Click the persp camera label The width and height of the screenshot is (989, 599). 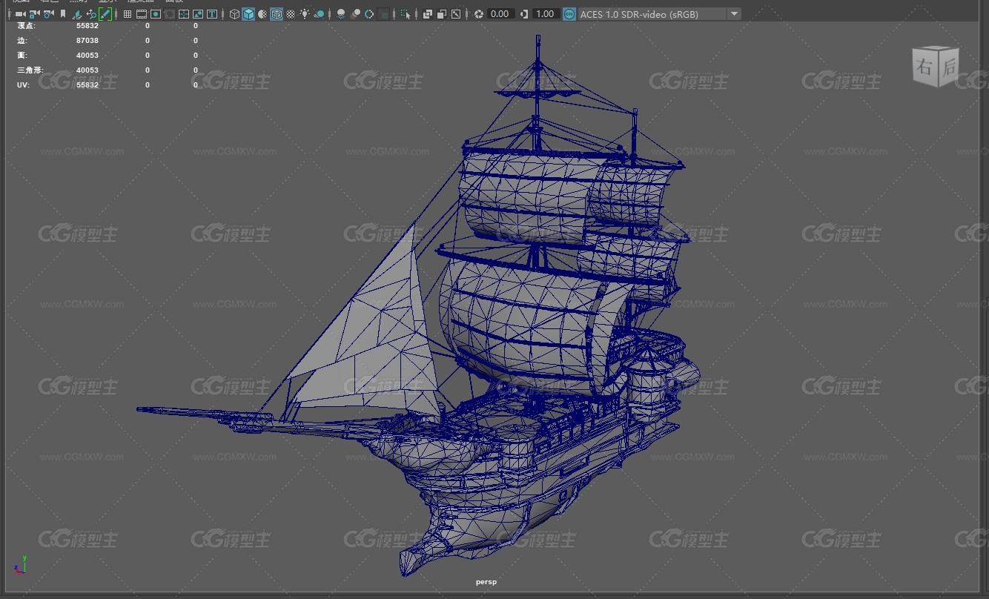(x=486, y=582)
